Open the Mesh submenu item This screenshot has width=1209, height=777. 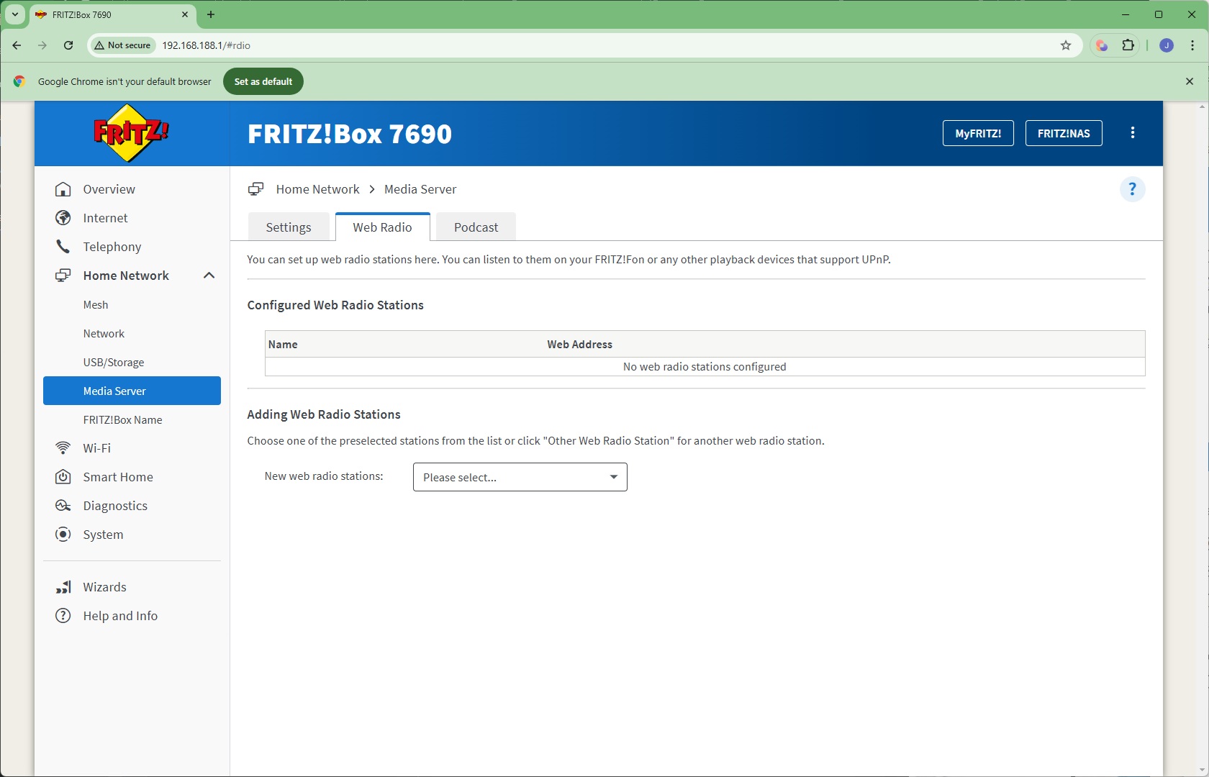[96, 305]
